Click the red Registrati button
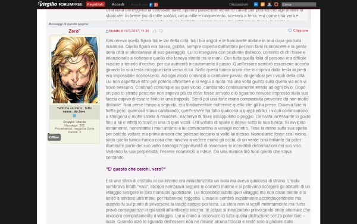 pos(95,4)
